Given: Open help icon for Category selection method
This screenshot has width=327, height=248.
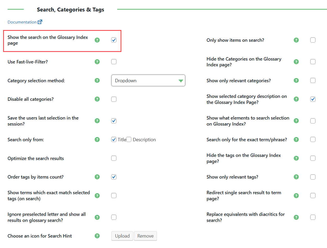Looking at the screenshot, I should tap(97, 80).
